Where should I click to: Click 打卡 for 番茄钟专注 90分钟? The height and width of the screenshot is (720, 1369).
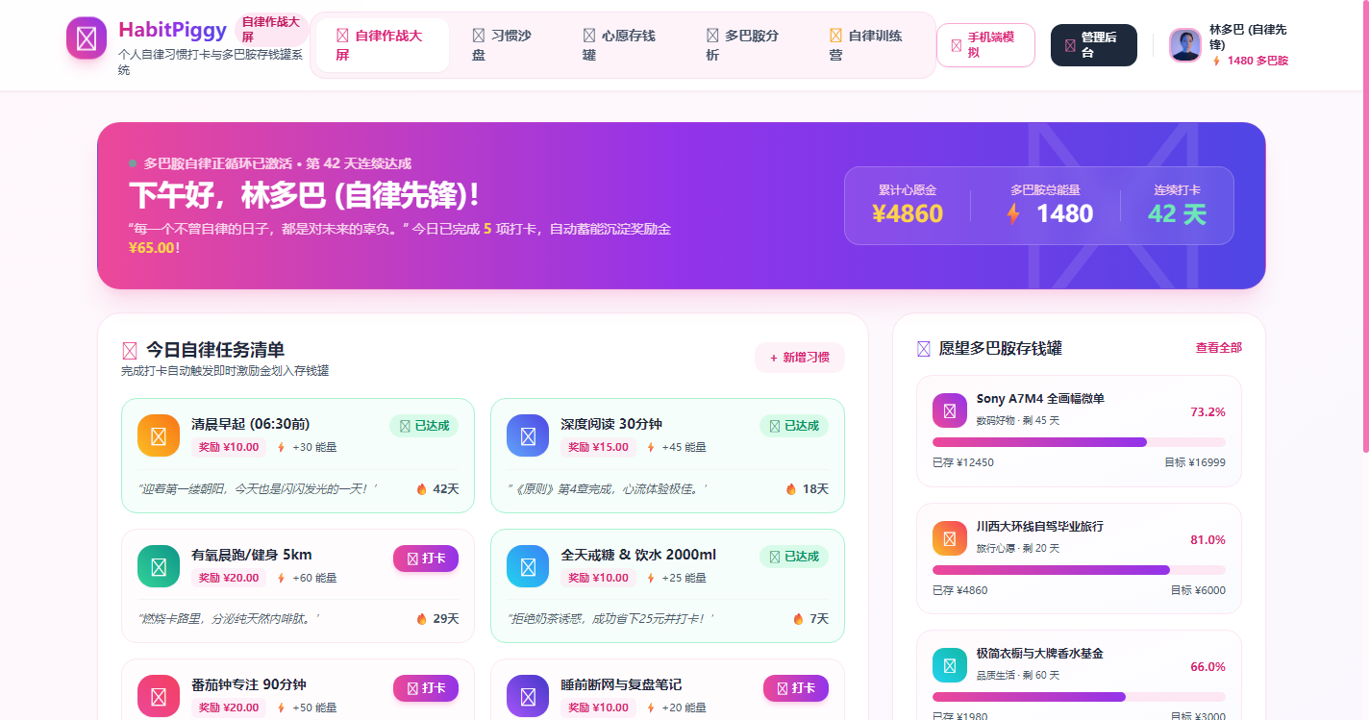(426, 688)
